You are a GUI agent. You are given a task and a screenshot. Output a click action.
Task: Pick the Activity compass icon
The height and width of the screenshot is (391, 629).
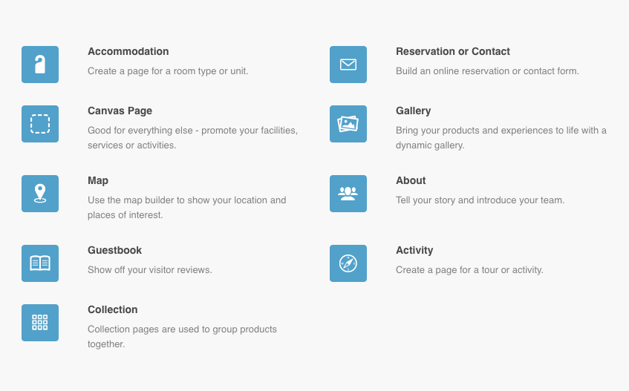(348, 263)
